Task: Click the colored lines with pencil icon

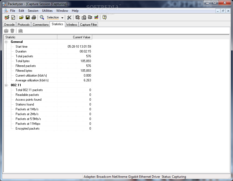Action: 96,17
